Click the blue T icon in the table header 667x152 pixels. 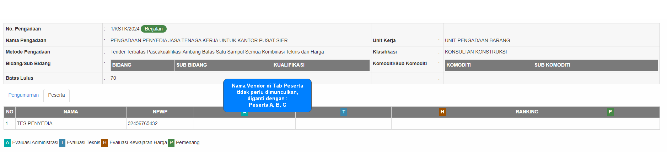coord(344,112)
